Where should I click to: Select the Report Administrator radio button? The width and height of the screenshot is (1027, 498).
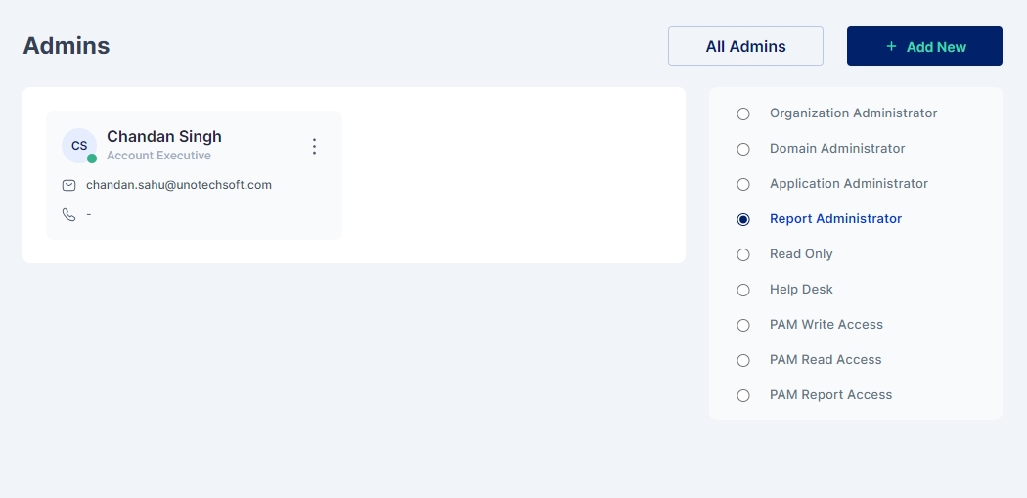[x=743, y=219]
